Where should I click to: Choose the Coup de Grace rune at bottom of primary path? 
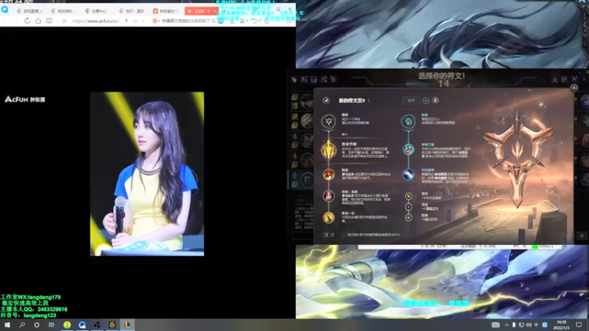pyautogui.click(x=328, y=217)
